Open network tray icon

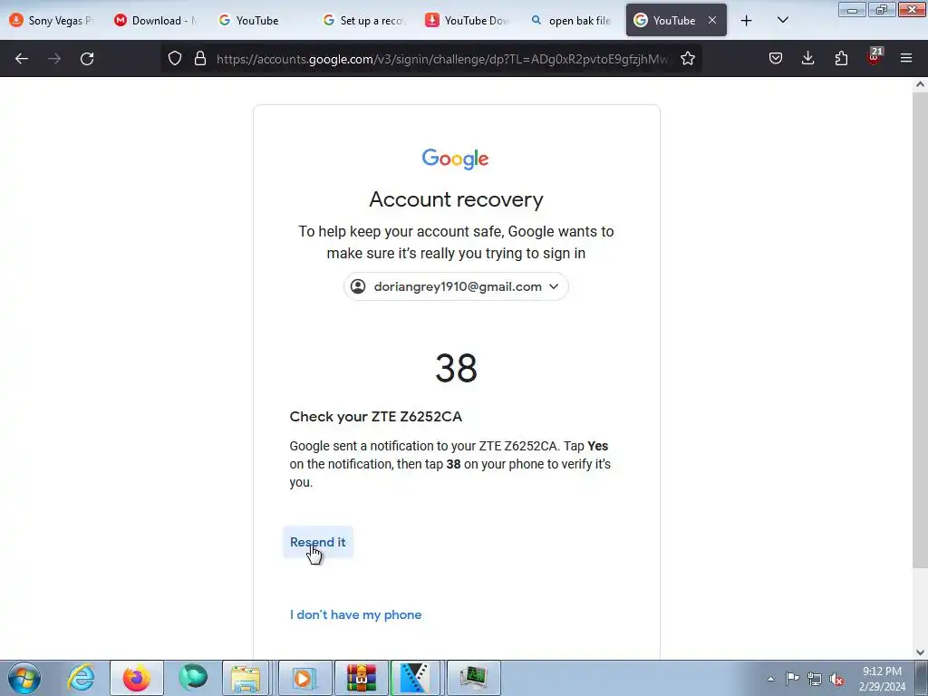pos(815,680)
